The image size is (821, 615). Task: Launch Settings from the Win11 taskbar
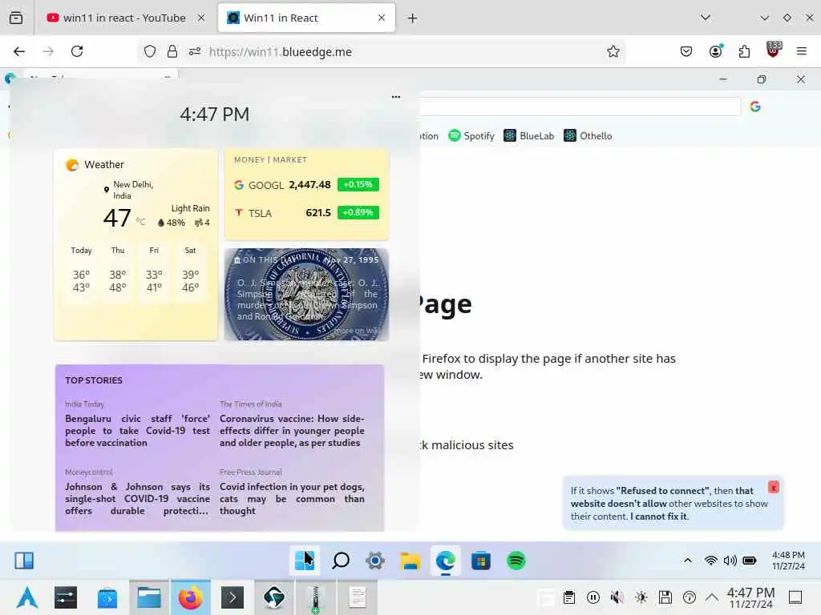point(375,561)
